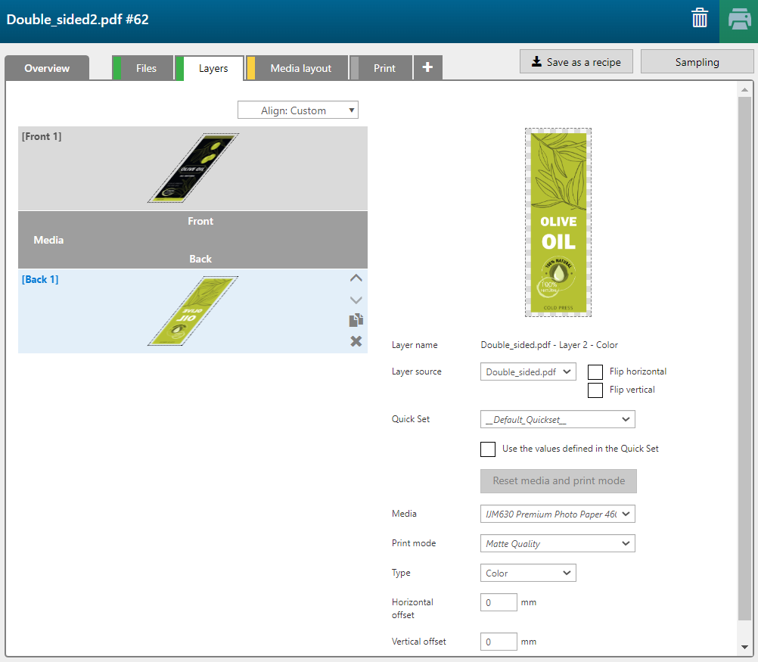Duplicate the Back 1 layer
Viewport: 758px width, 662px height.
[356, 320]
